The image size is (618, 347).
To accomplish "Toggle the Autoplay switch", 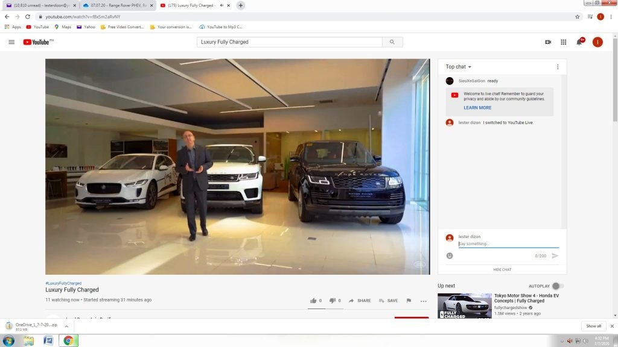I will [558, 286].
